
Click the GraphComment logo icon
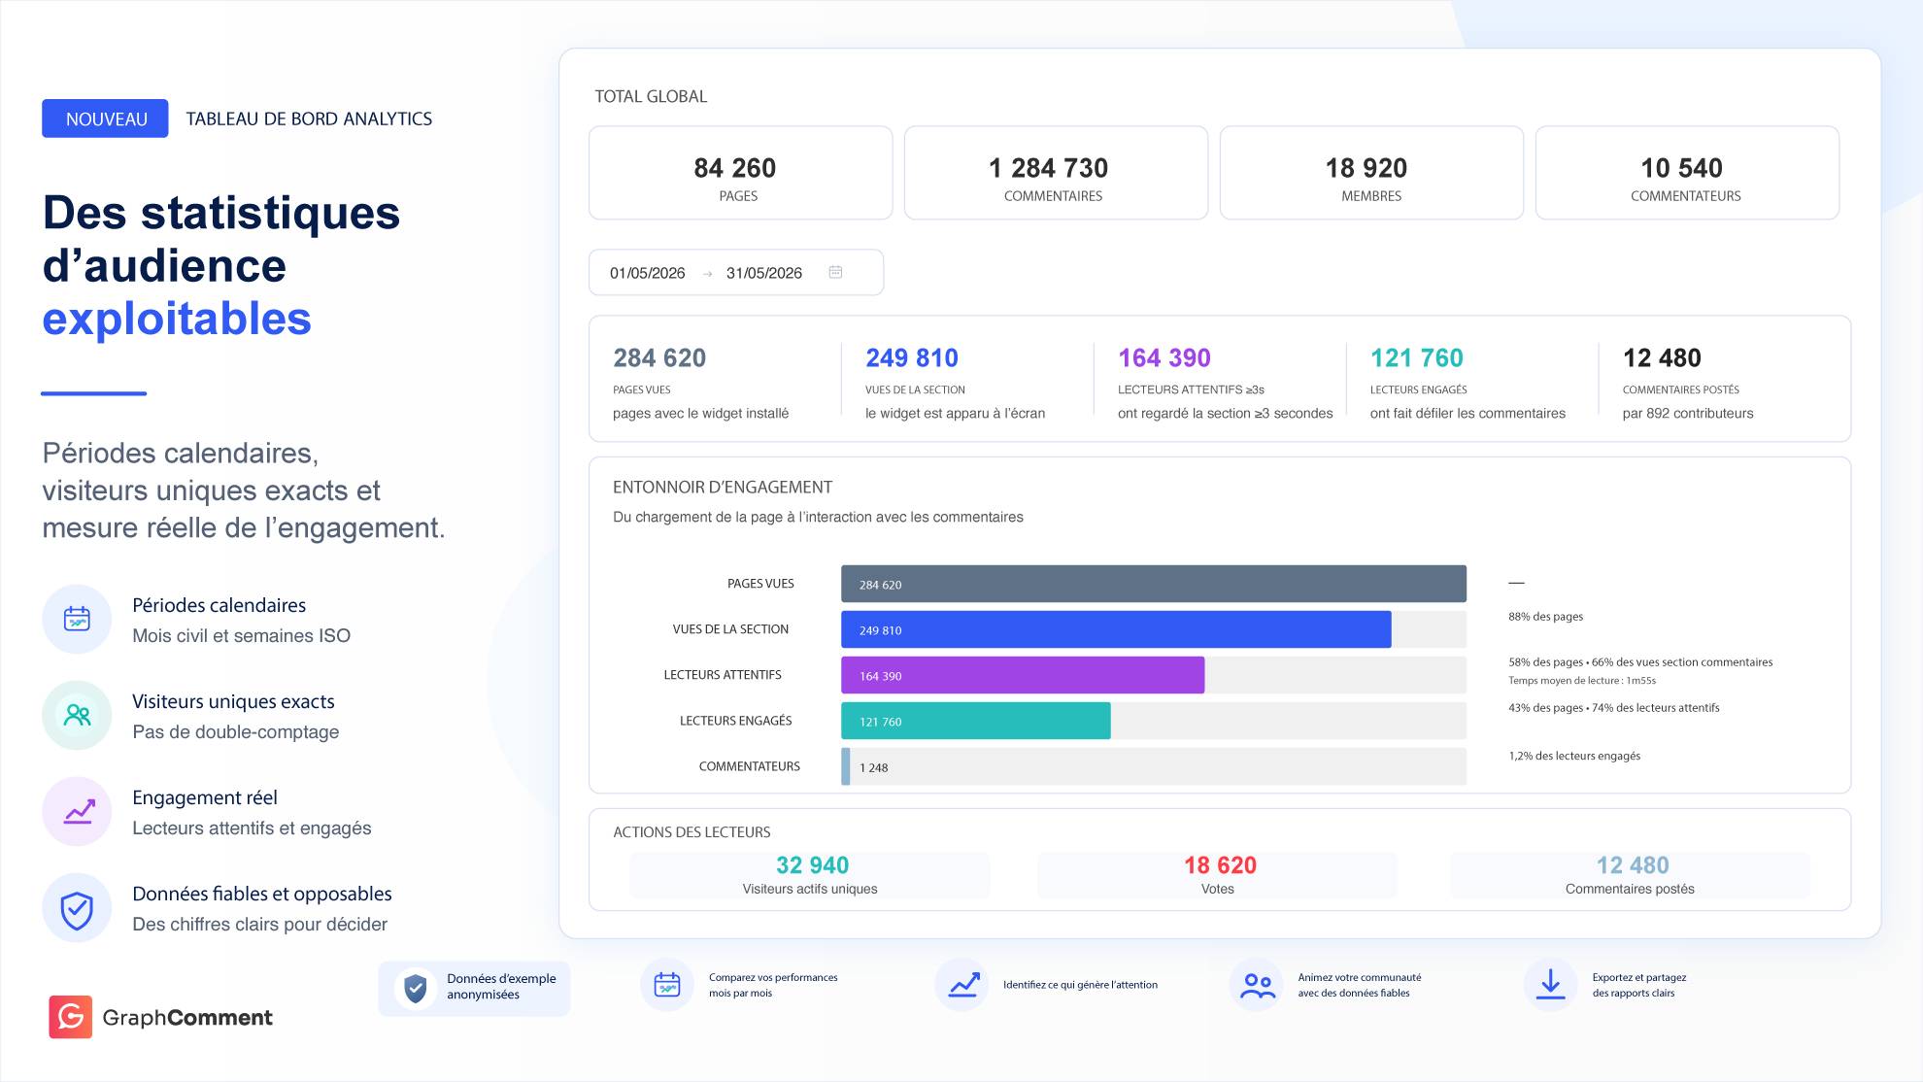click(x=71, y=1017)
